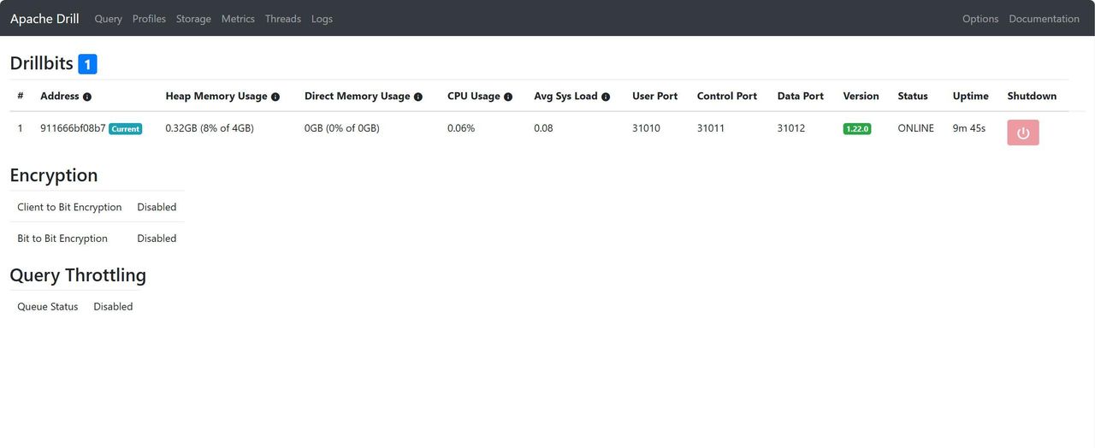Click the Encryption heading
Image resolution: width=1095 pixels, height=448 pixels.
tap(54, 175)
